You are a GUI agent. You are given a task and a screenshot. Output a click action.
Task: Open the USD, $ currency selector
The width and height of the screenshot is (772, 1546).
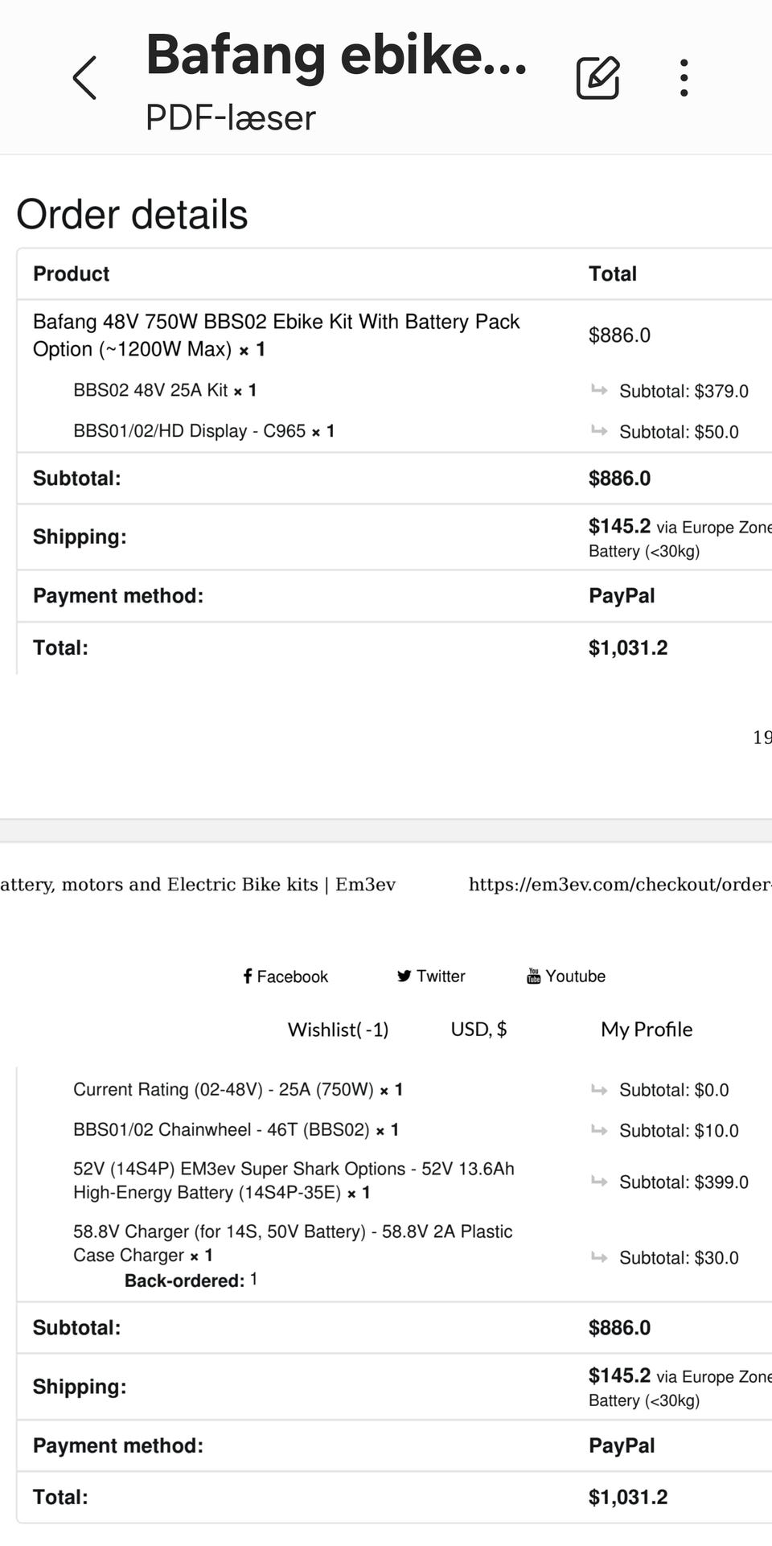coord(478,1029)
